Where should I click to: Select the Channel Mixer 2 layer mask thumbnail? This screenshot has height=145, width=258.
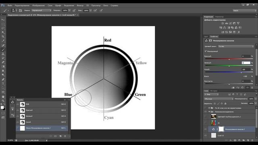221,129
